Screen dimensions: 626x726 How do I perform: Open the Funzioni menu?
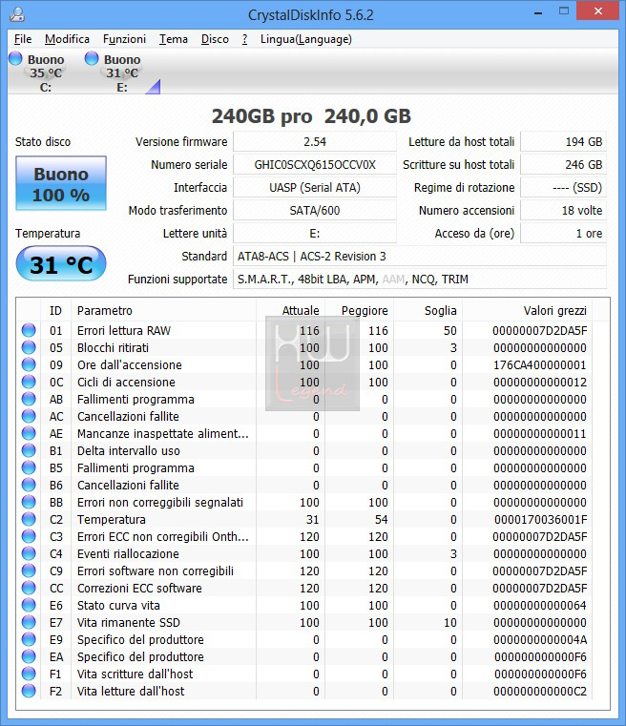(124, 39)
